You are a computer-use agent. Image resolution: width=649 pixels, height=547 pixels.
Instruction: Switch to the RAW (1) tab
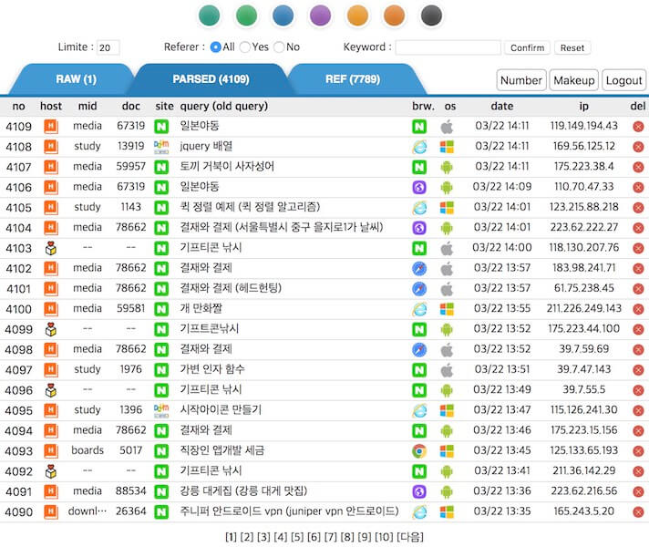coord(77,79)
